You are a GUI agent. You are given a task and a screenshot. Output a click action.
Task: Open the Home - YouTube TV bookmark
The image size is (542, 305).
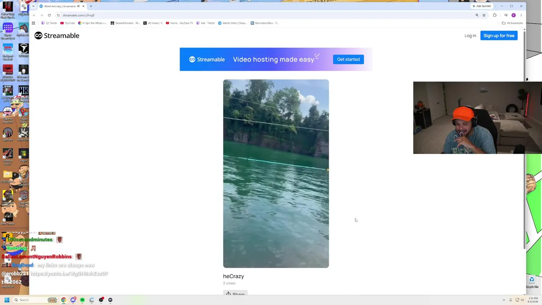pyautogui.click(x=180, y=23)
